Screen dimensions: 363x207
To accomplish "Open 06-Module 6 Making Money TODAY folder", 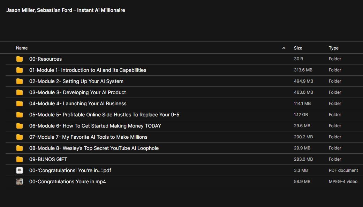I will [x=95, y=126].
